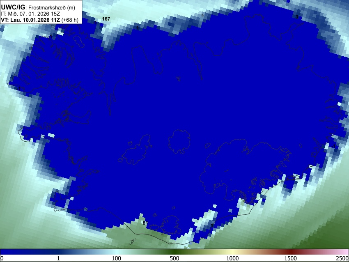This screenshot has width=349, height=262.
Task: Click the "1500" tick label on the legend
Action: tap(290, 258)
